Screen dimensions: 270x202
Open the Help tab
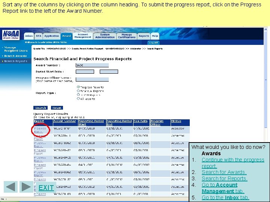155,36
